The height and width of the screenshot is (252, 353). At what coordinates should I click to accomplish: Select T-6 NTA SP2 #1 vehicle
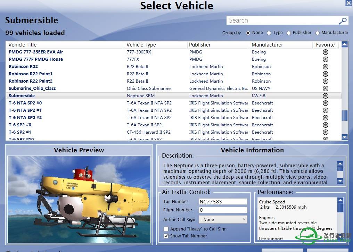[x=25, y=110]
